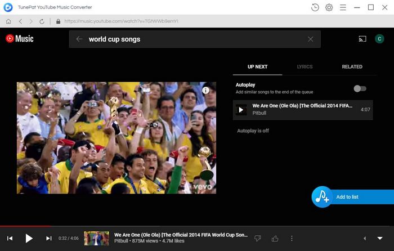Screen dimensions: 394x251
Task: Go to the browser home page
Action: (8, 21)
